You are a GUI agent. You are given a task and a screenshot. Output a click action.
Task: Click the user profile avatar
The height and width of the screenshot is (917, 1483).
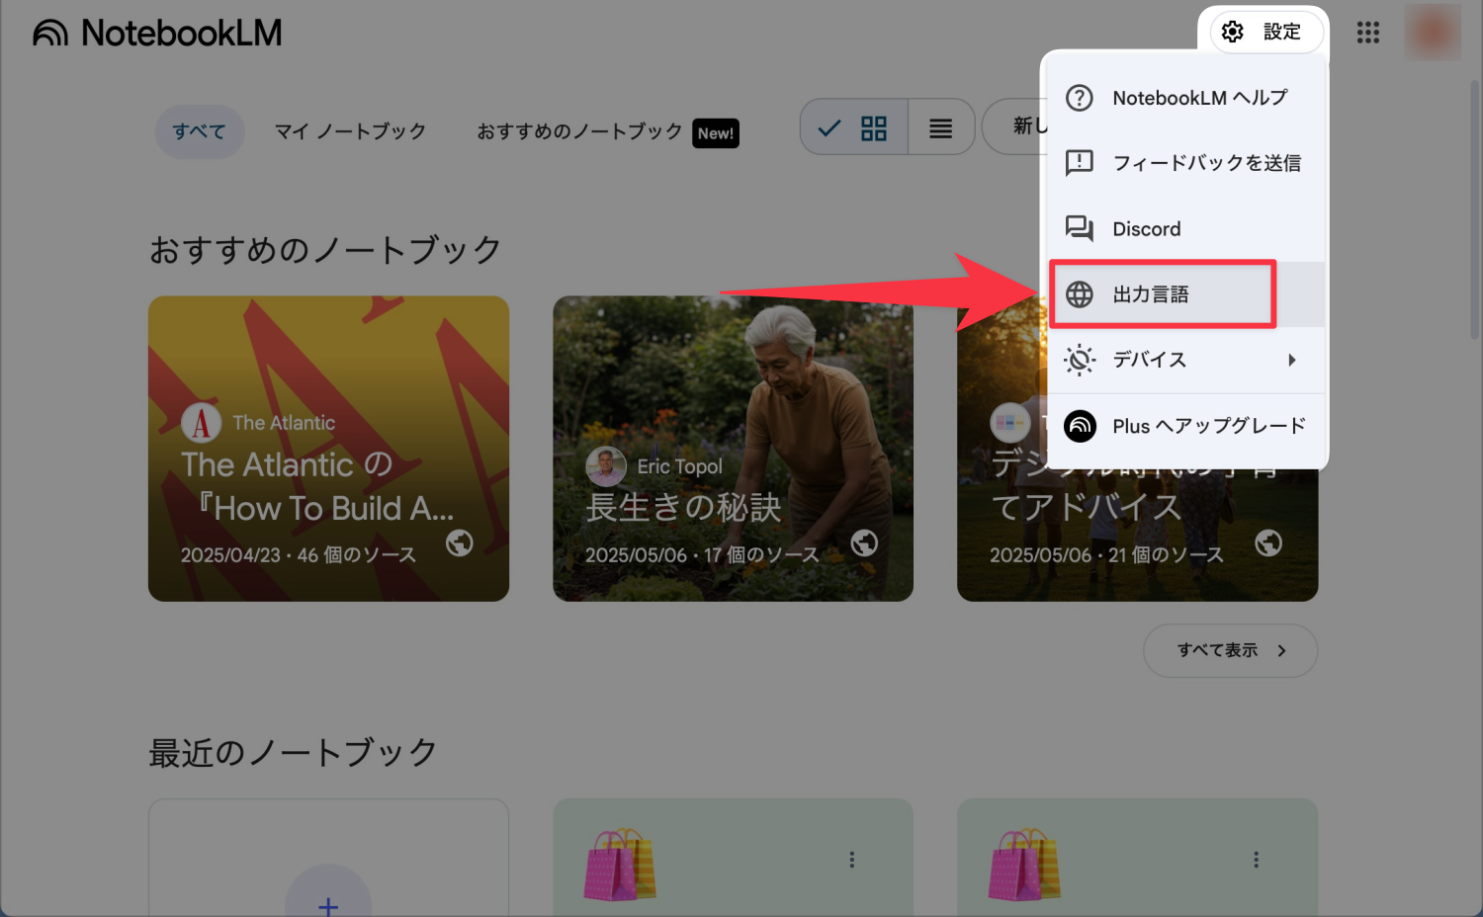(1432, 33)
